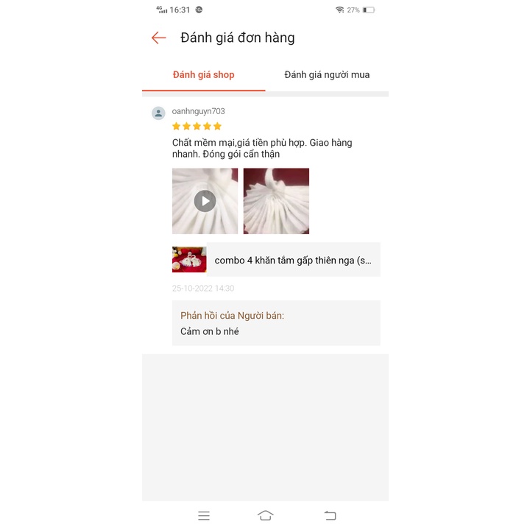Tap the Android back navigation button
The image size is (530, 530).
click(330, 515)
